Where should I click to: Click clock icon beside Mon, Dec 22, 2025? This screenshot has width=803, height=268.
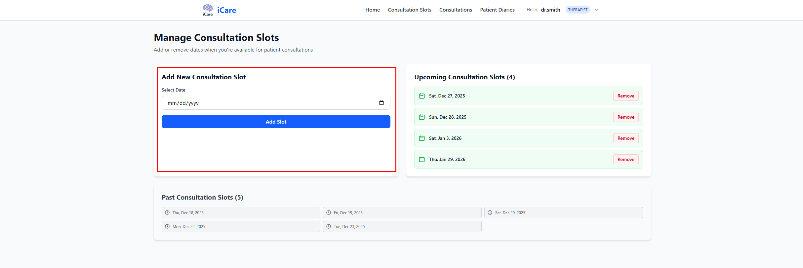tap(167, 226)
